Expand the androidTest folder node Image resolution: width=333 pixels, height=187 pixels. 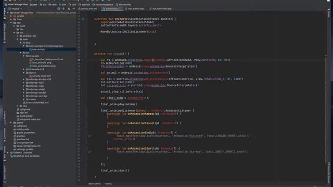coord(17,36)
